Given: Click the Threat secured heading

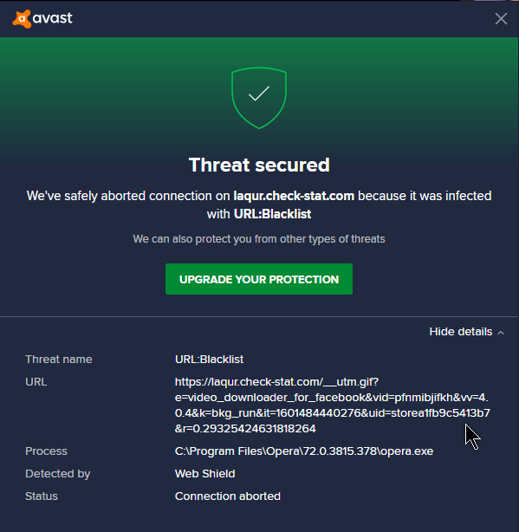Looking at the screenshot, I should click(x=259, y=165).
